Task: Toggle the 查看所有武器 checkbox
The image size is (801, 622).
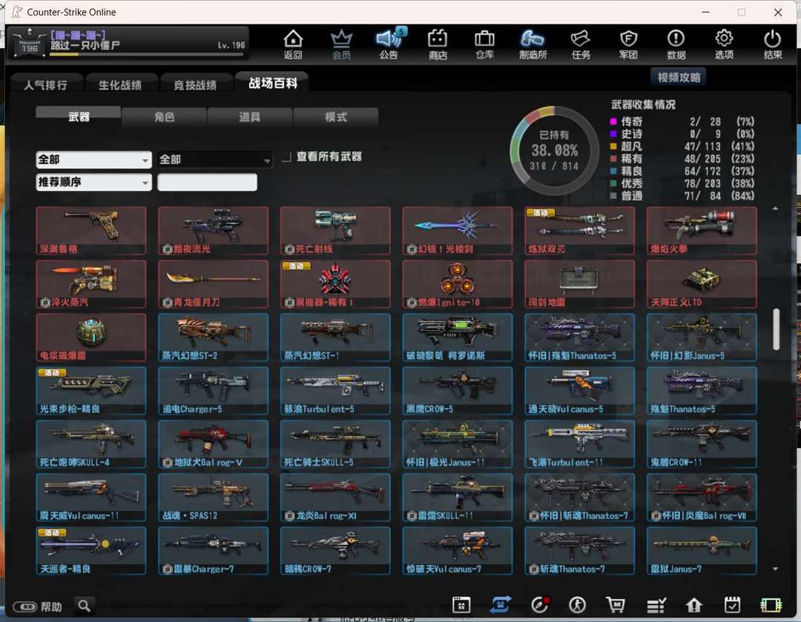Action: (286, 156)
